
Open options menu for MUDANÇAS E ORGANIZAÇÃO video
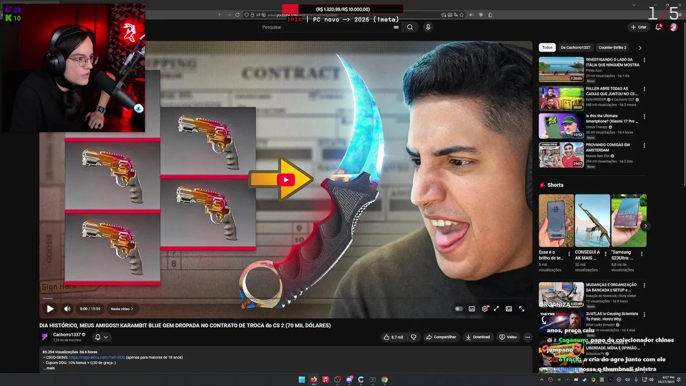click(644, 285)
